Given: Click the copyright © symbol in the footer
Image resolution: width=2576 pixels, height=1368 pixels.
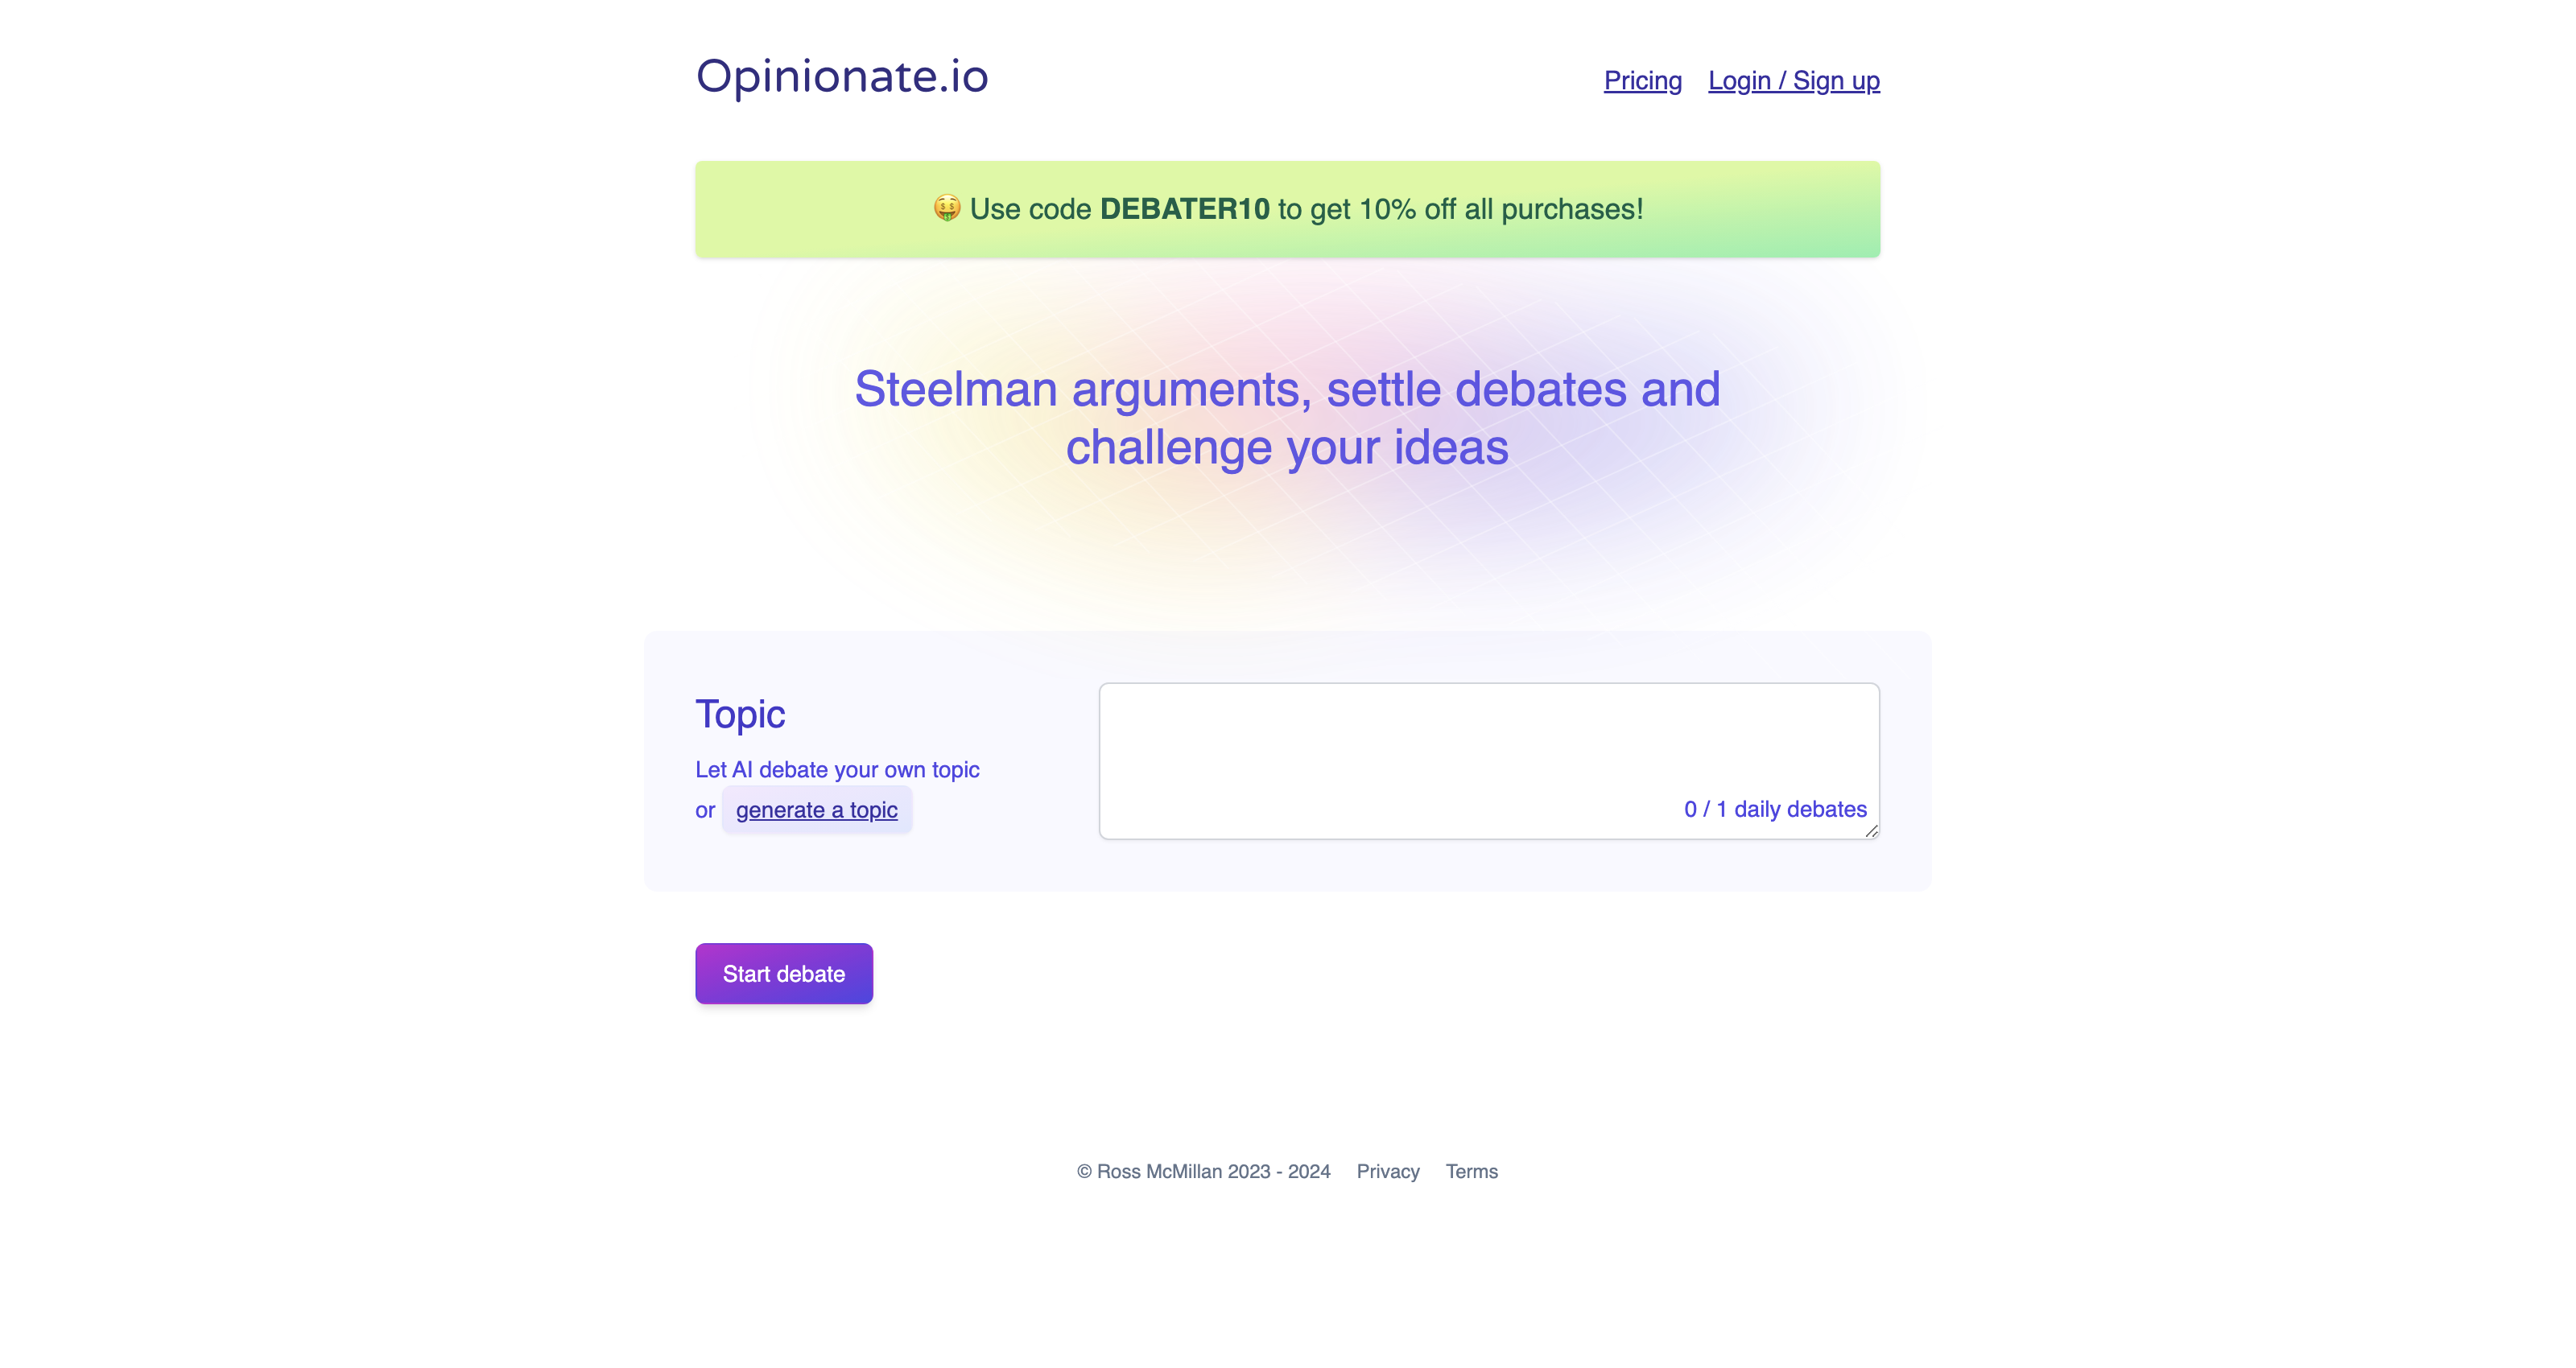Looking at the screenshot, I should click(1084, 1172).
